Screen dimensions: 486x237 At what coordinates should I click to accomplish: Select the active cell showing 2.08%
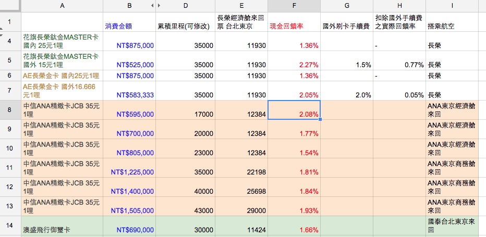(294, 110)
